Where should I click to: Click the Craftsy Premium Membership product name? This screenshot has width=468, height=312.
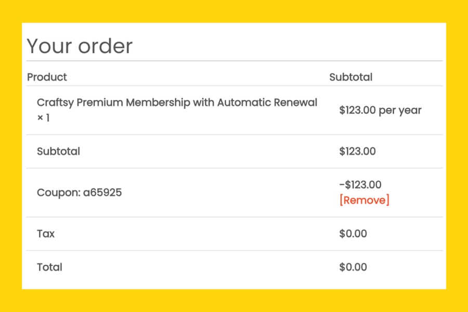click(177, 102)
